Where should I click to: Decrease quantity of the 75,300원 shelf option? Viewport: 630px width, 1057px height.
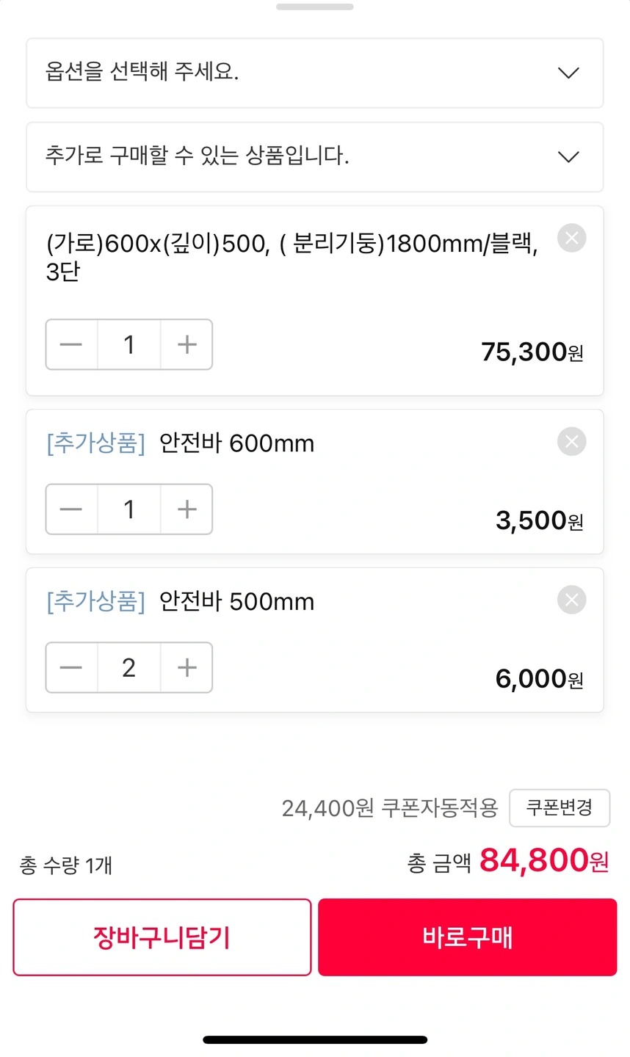(71, 344)
